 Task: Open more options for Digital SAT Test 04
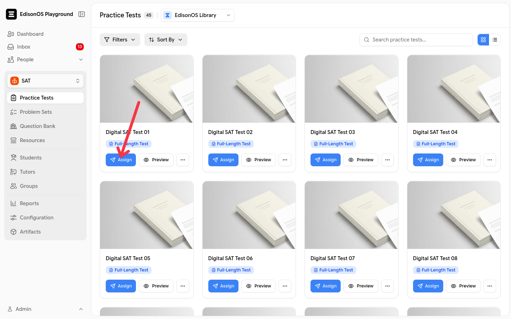pyautogui.click(x=490, y=160)
